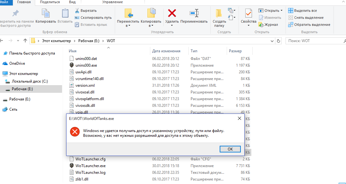Open the Вид ribbon tab

tap(72, 2)
